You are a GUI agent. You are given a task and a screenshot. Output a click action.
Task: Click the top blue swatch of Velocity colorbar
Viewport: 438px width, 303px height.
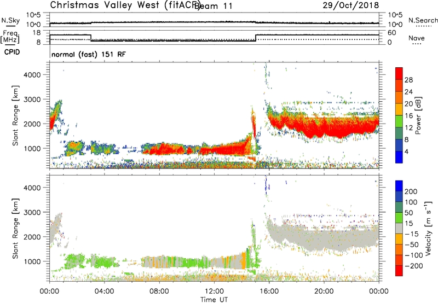coord(399,186)
